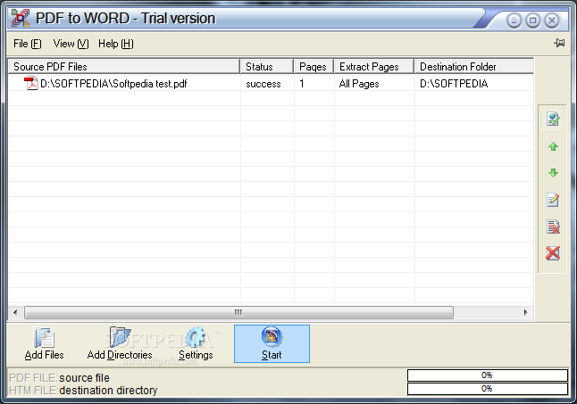
Task: Click the pages count cell '1'
Action: click(302, 84)
